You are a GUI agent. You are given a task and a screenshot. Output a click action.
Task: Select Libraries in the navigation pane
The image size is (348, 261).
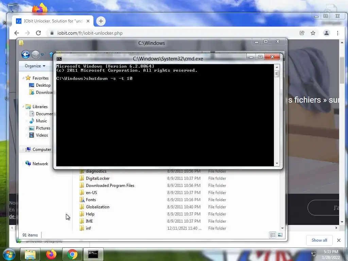40,106
